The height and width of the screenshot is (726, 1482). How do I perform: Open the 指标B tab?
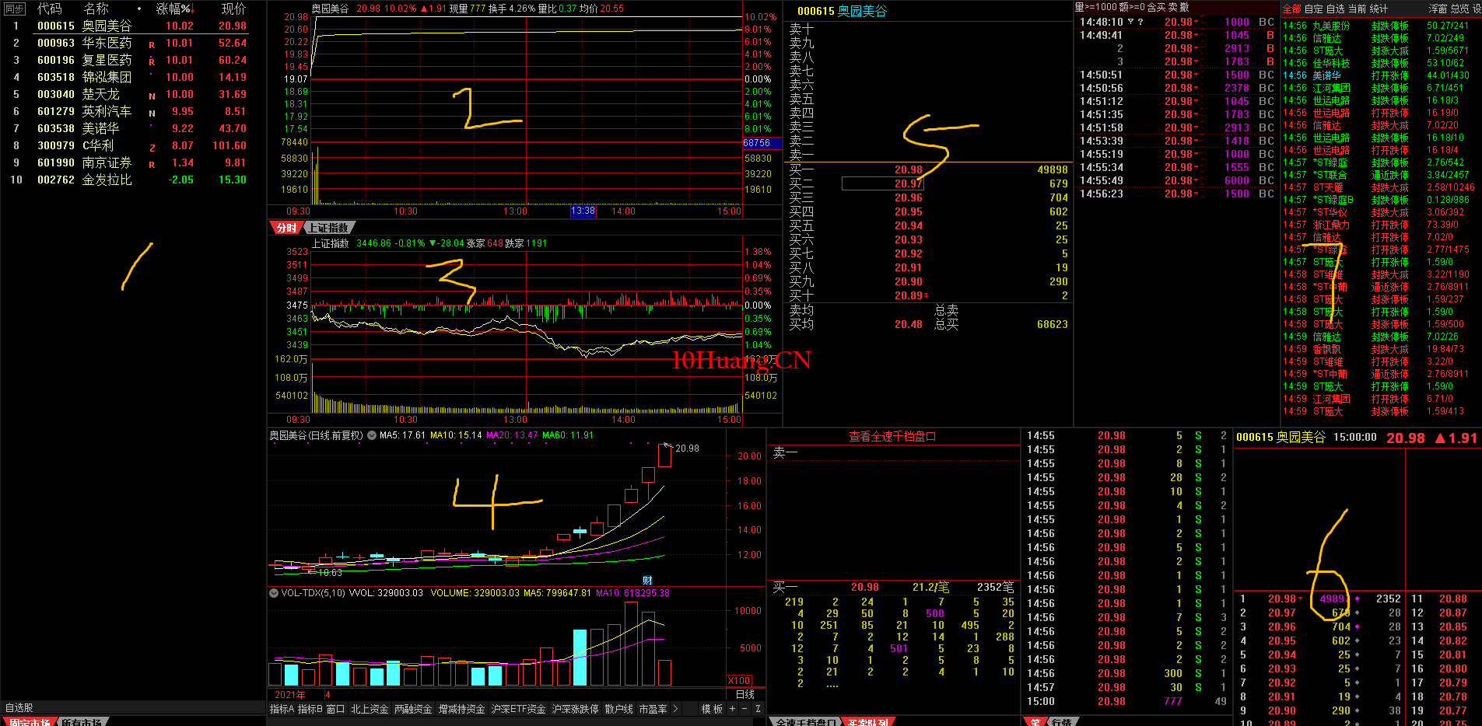310,709
